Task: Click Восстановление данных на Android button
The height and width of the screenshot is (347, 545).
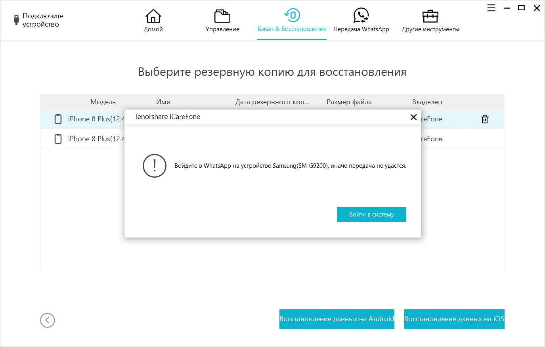Action: (337, 319)
